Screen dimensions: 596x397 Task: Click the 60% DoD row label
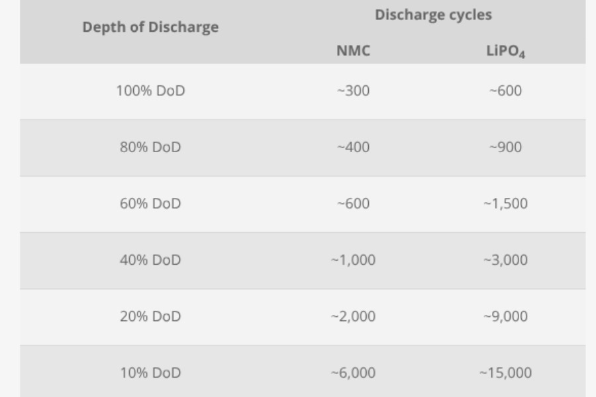150,204
